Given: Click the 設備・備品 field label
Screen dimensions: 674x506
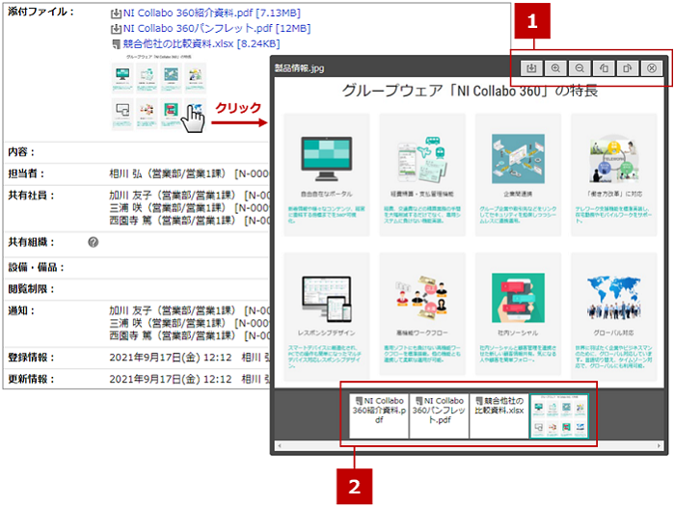Looking at the screenshot, I should (x=36, y=268).
